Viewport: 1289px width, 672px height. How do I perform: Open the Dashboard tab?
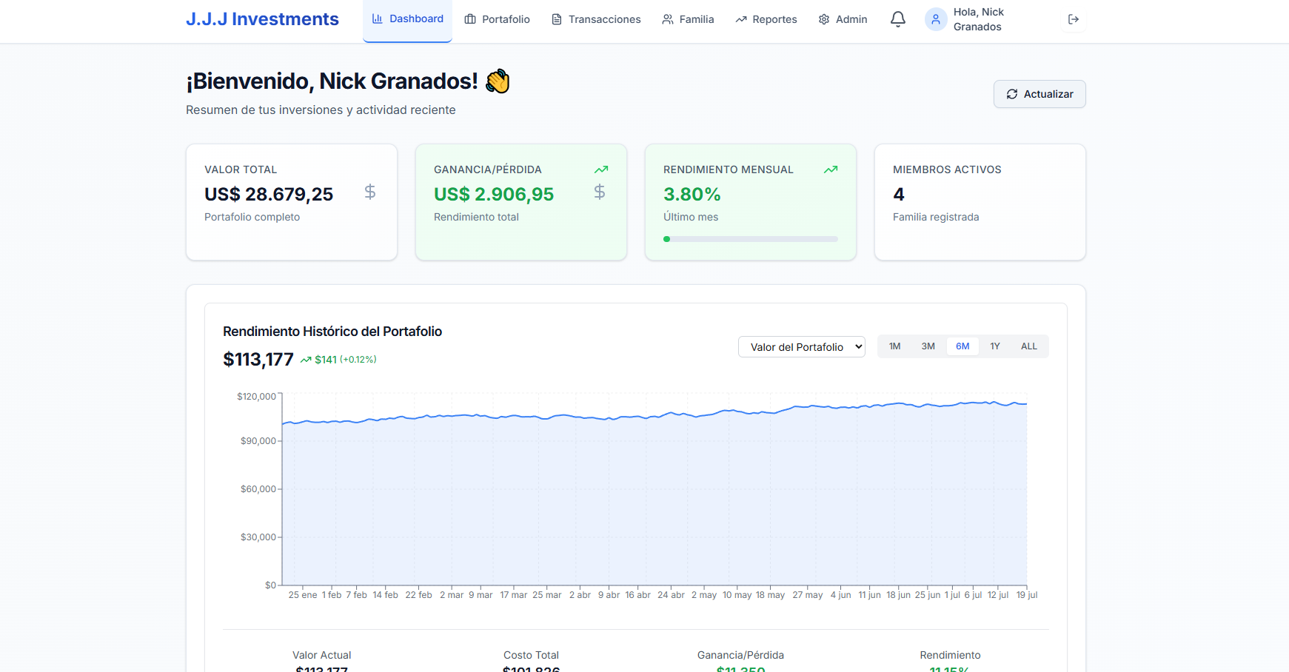pos(407,19)
